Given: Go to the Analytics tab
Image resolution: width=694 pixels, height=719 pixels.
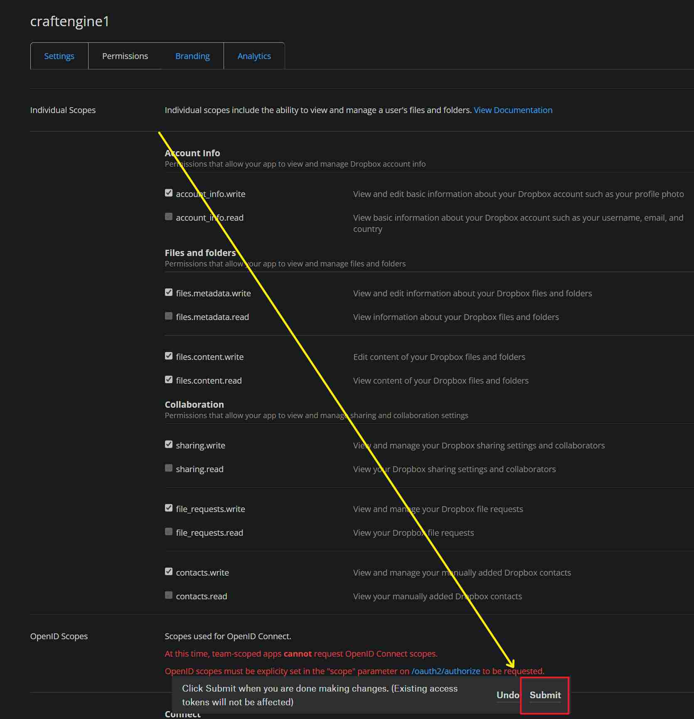Looking at the screenshot, I should pyautogui.click(x=254, y=56).
